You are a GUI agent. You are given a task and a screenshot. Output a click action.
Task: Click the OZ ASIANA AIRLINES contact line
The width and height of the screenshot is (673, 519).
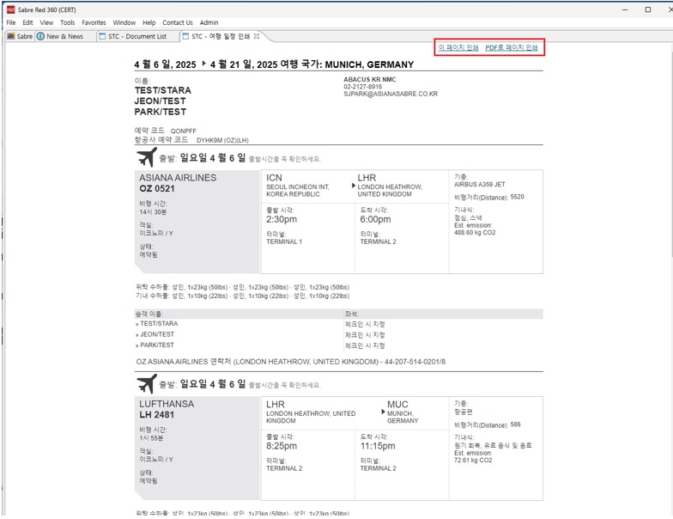click(x=290, y=362)
